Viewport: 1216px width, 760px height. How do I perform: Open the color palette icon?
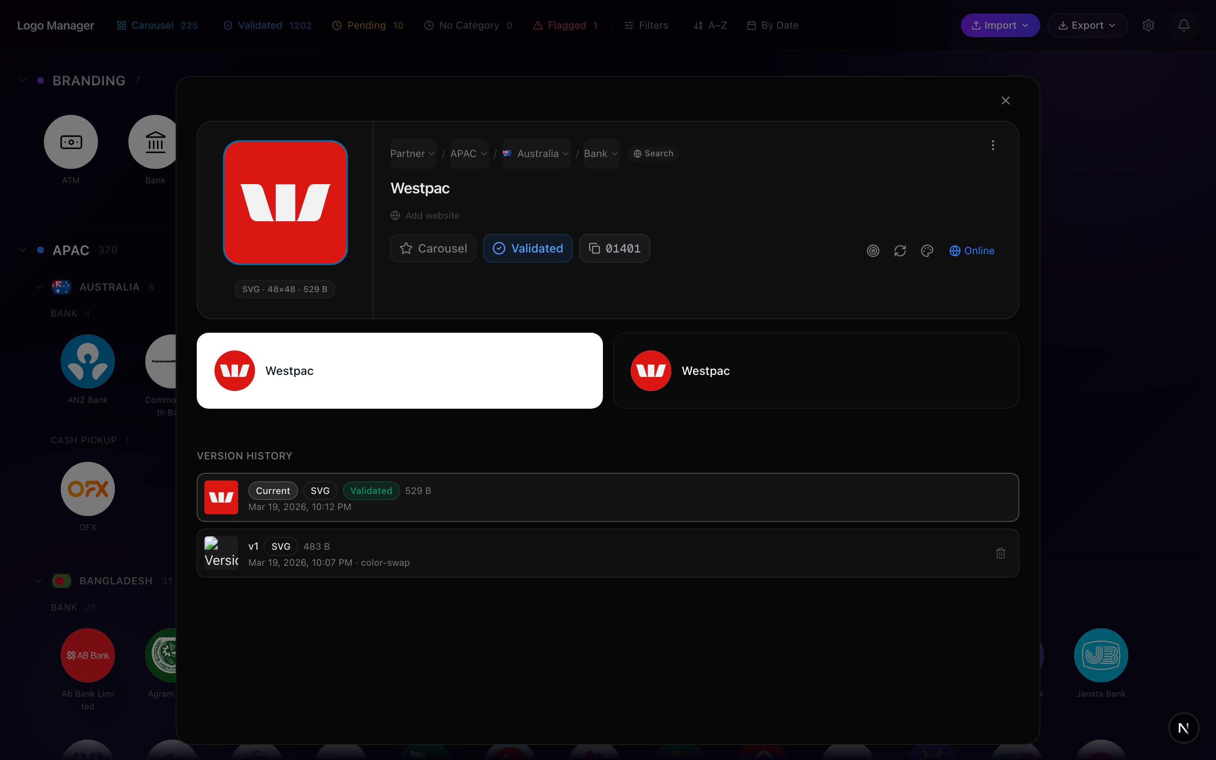point(927,251)
